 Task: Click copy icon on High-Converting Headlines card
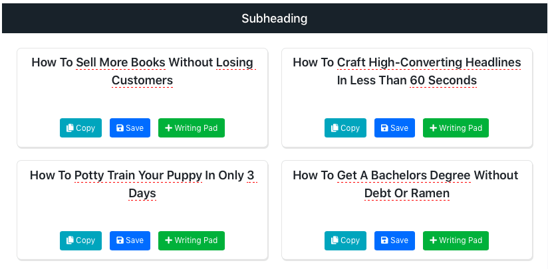point(335,128)
